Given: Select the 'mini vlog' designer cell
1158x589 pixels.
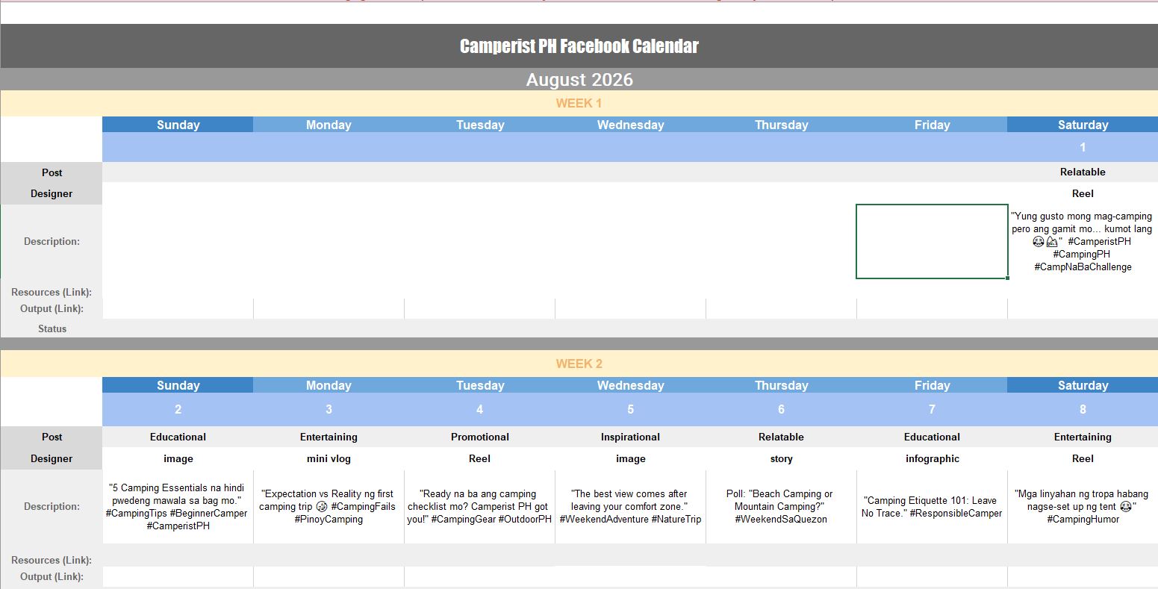Looking at the screenshot, I should tap(329, 458).
